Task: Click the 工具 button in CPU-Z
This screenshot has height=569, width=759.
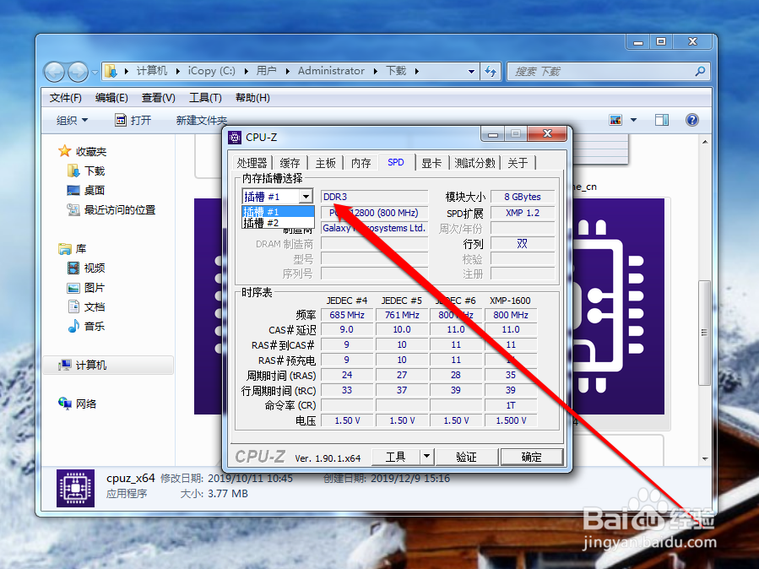Action: coord(395,456)
